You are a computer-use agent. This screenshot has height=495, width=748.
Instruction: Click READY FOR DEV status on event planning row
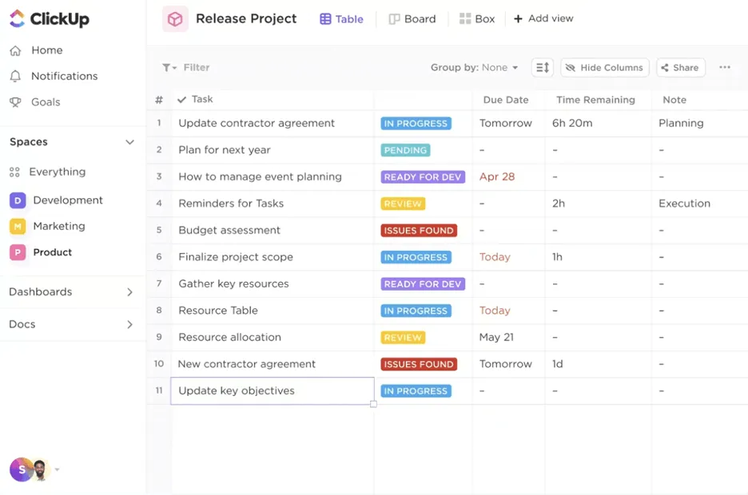423,176
